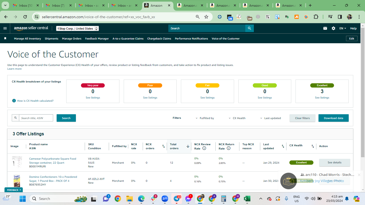Open Feedback Manager in the nav bar
Viewport: 365px width, 205px height.
[97, 38]
